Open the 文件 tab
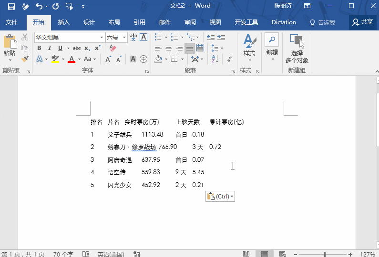This screenshot has width=379, height=257. (x=11, y=22)
